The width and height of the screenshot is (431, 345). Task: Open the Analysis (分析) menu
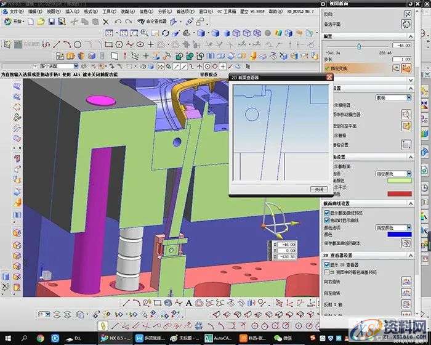165,11
